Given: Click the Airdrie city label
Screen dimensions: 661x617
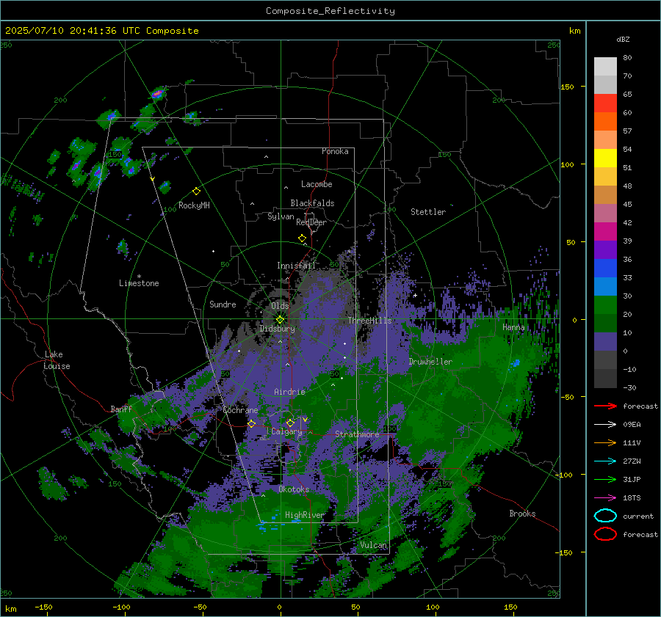Looking at the screenshot, I should [289, 392].
